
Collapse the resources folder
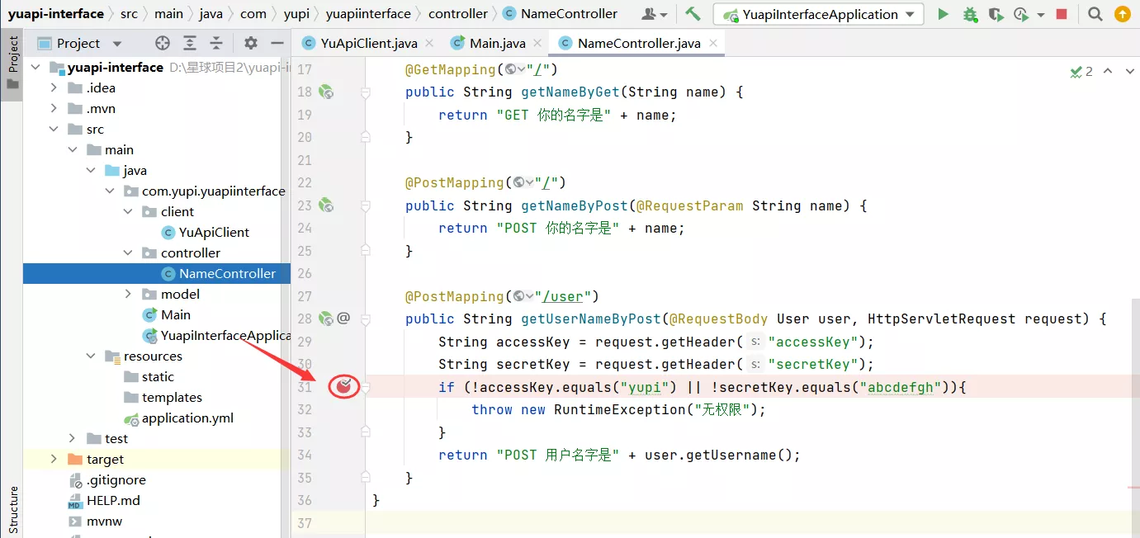[91, 356]
